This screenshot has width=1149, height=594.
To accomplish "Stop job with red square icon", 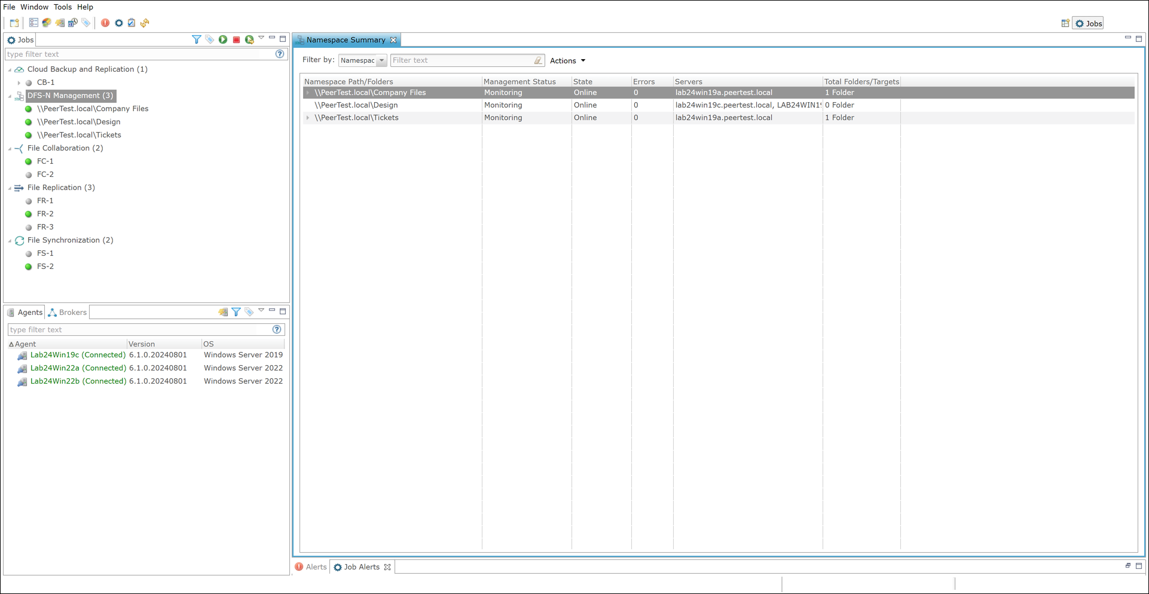I will point(236,39).
